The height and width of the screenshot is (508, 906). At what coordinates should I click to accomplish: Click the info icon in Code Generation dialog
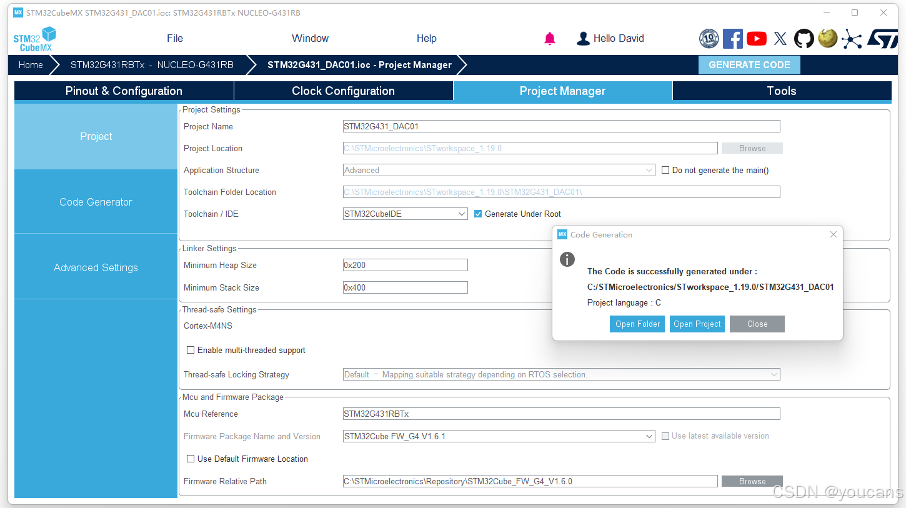tap(567, 259)
